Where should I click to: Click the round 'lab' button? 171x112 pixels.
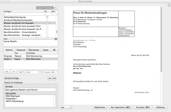point(50,78)
